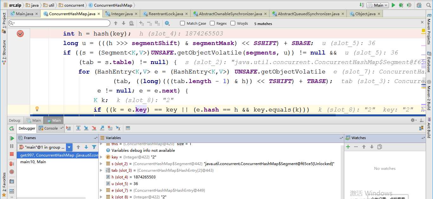Click Find All Usages icon in search bar
Screen dimensions: 433x199
tap(132, 23)
